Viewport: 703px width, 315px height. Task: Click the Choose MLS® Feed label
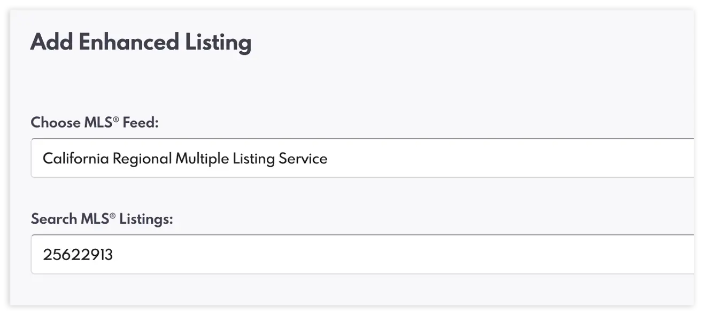[95, 123]
